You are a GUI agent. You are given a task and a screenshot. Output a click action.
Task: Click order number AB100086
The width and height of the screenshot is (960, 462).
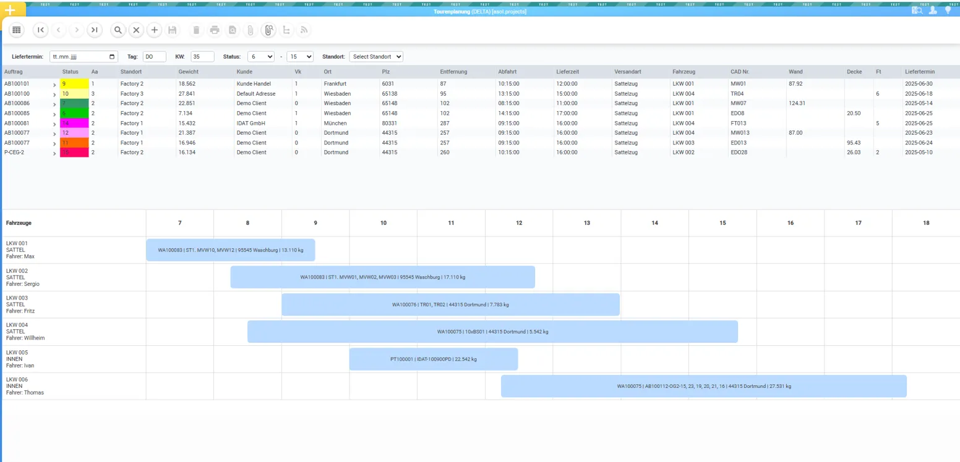[17, 103]
